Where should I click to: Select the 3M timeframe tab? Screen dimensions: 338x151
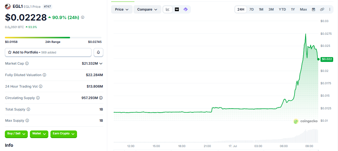tap(271, 9)
